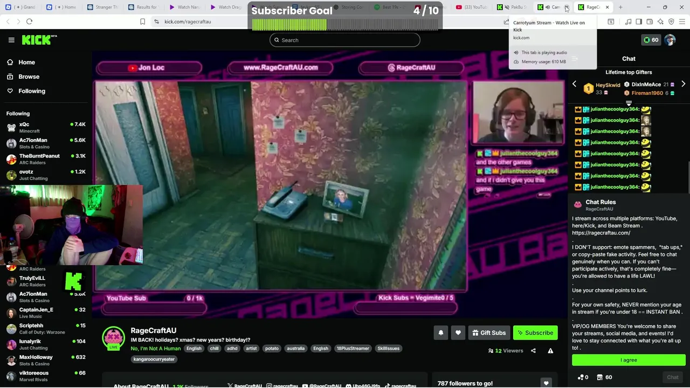Click the Gift Subs button

489,333
